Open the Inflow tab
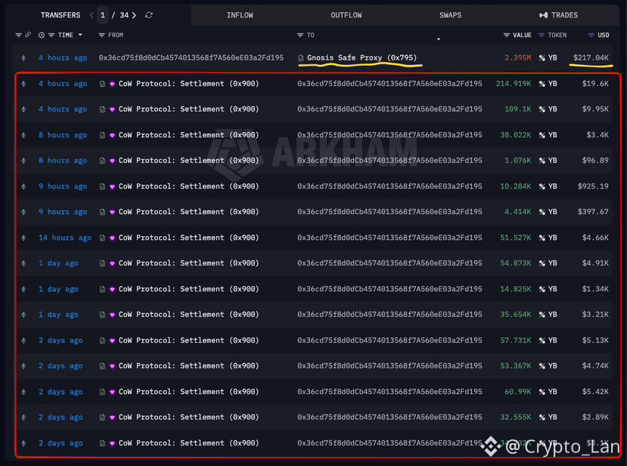The width and height of the screenshot is (627, 466). [x=240, y=15]
